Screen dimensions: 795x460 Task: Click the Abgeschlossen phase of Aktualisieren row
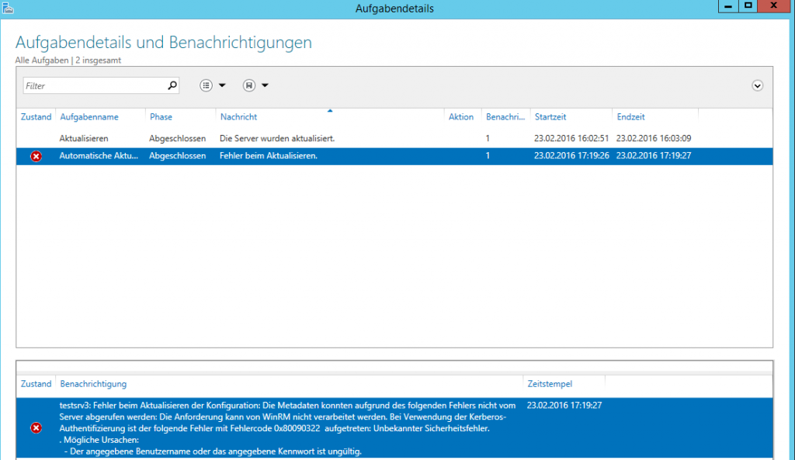coord(178,138)
